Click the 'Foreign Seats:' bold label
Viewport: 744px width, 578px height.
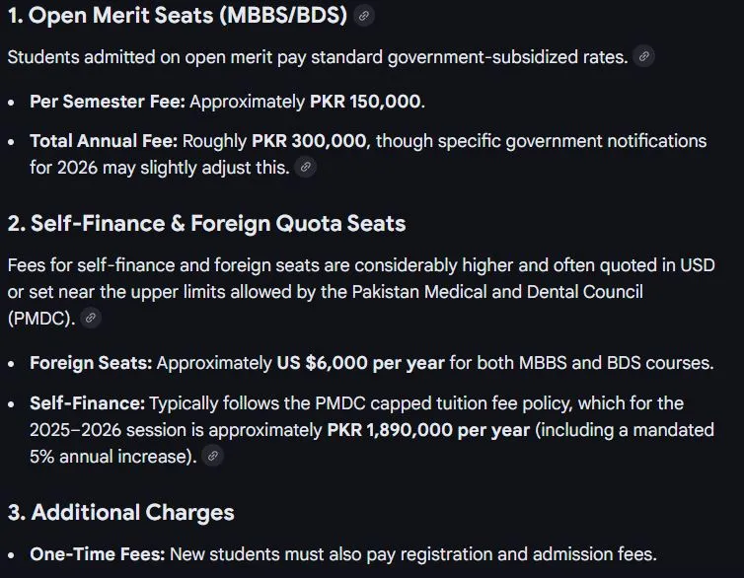tap(91, 363)
